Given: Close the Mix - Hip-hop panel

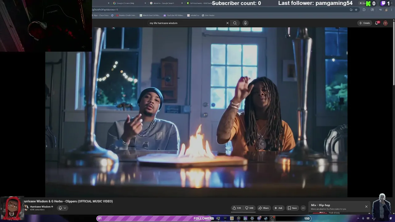Looking at the screenshot, I should [366, 207].
